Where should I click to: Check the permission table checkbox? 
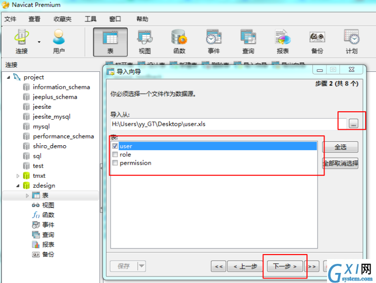pyautogui.click(x=115, y=163)
